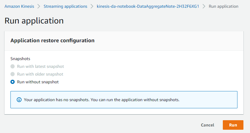The image size is (250, 133).
Task: Select the Run without snapshot radio button
Action: (x=13, y=82)
